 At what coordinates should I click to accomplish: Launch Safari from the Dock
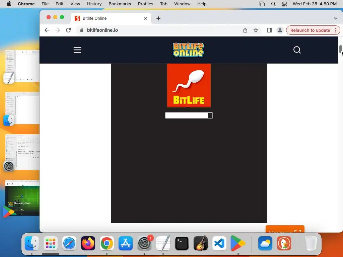point(69,243)
